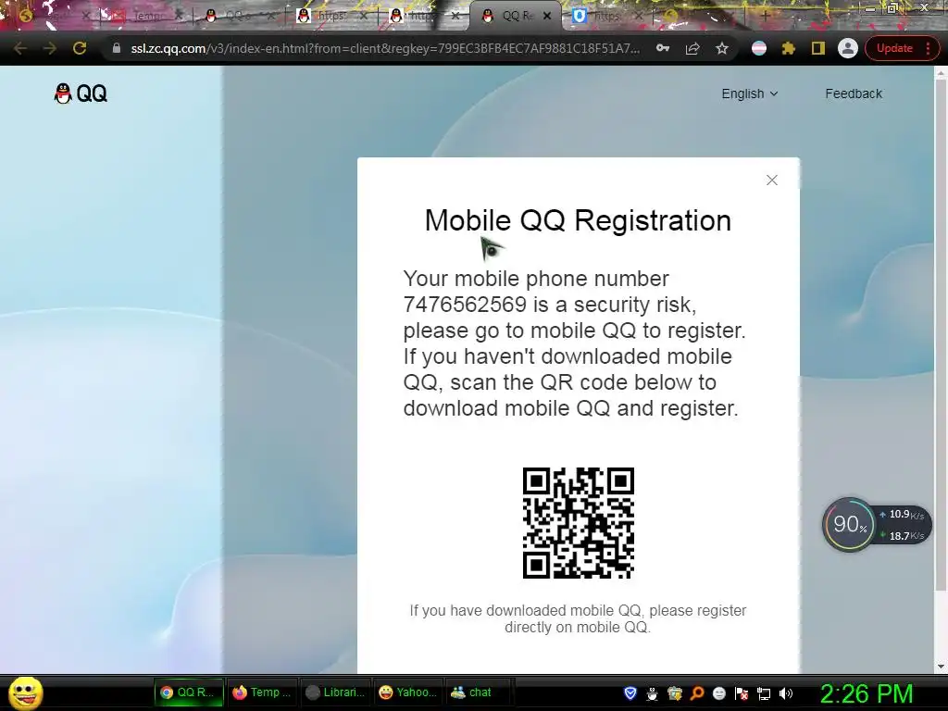Viewport: 948px width, 711px height.
Task: Click the address bar URL
Action: [x=385, y=48]
